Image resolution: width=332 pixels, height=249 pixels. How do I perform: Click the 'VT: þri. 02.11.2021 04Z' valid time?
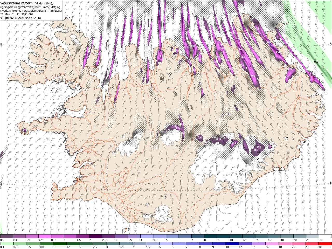click(15, 18)
